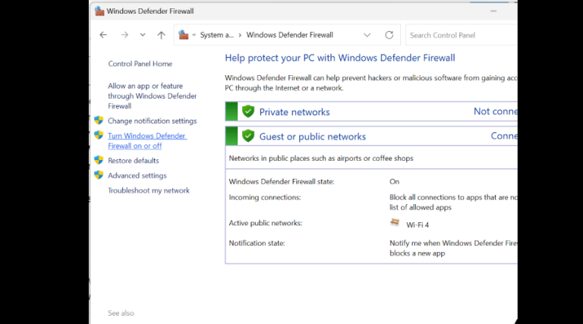Open the address bar previous locations dropdown
The height and width of the screenshot is (324, 583).
pyautogui.click(x=367, y=35)
